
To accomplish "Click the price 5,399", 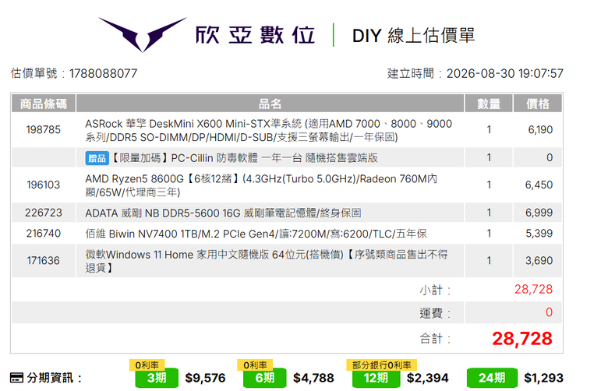I will (x=539, y=234).
